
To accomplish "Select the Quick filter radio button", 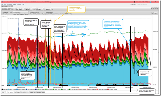I will [x=2, y=12].
